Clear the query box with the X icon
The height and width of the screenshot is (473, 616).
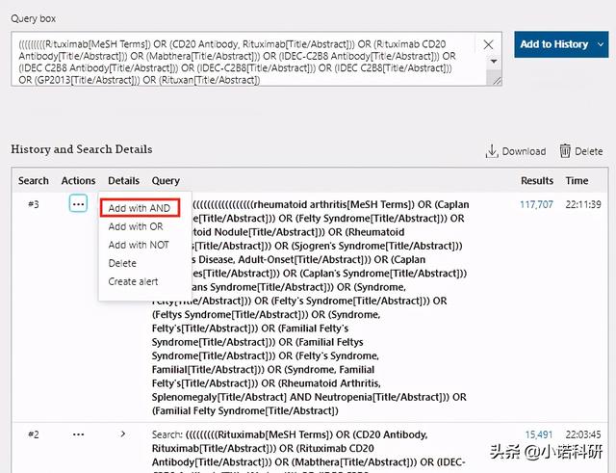click(488, 45)
